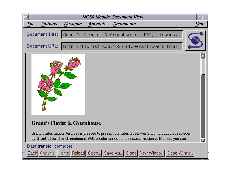
Task: Click the Grant's Florist & Greenhouse heading
Action: tap(66, 123)
